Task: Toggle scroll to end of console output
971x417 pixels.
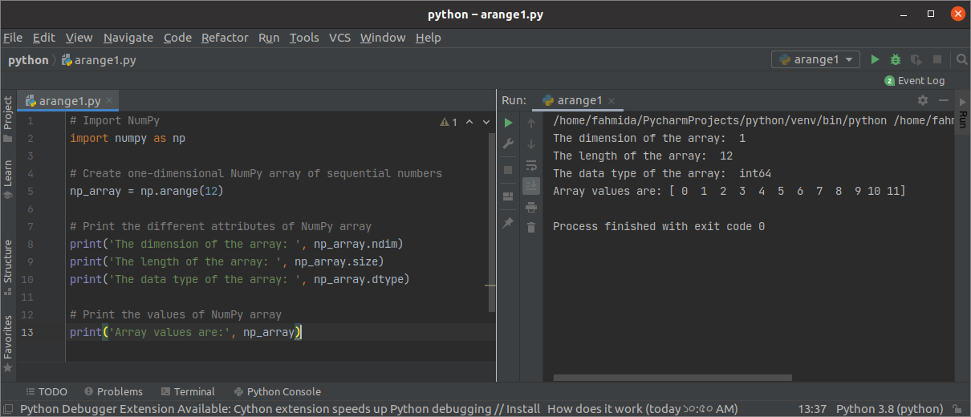Action: coord(530,186)
